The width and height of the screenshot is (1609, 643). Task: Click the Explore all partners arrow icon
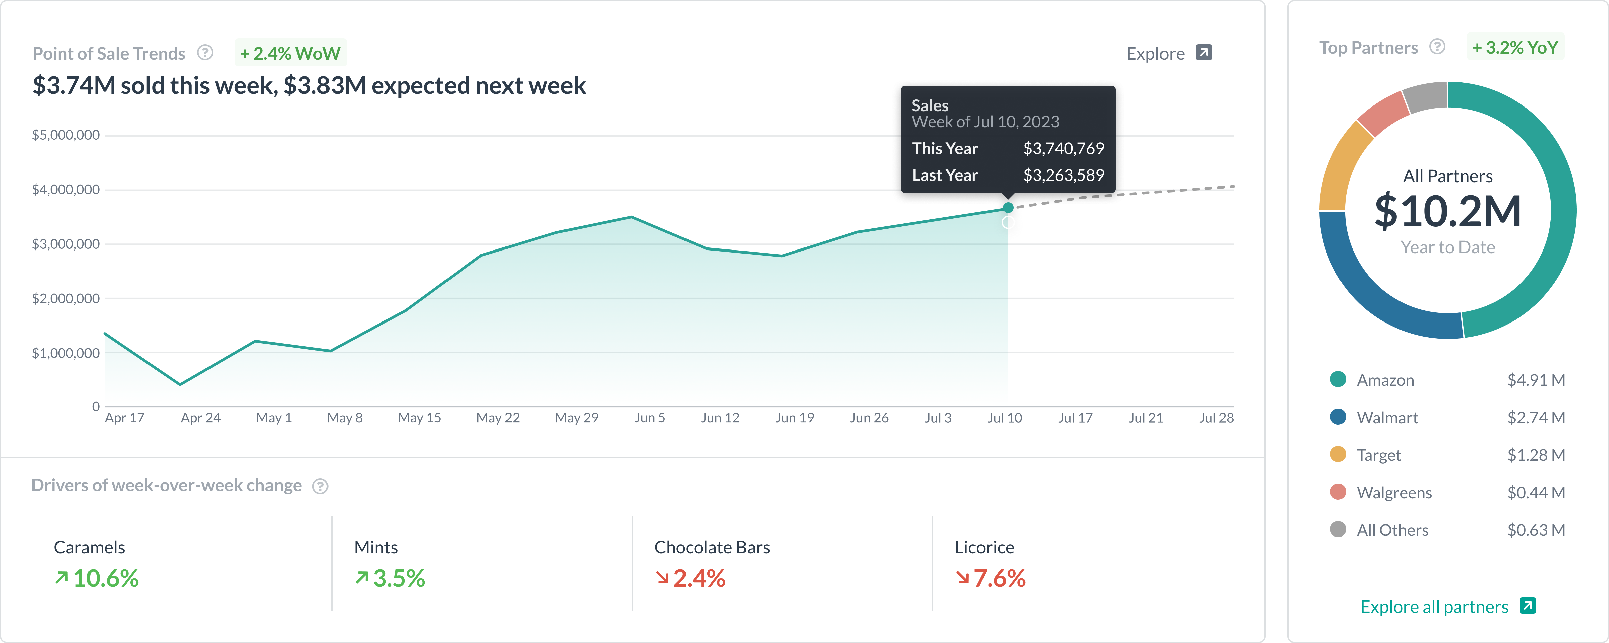1528,605
